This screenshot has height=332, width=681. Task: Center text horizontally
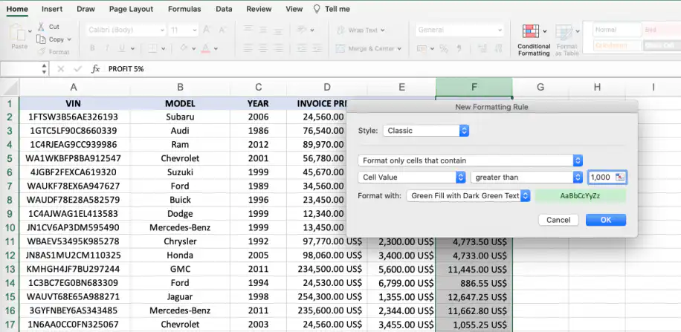262,48
